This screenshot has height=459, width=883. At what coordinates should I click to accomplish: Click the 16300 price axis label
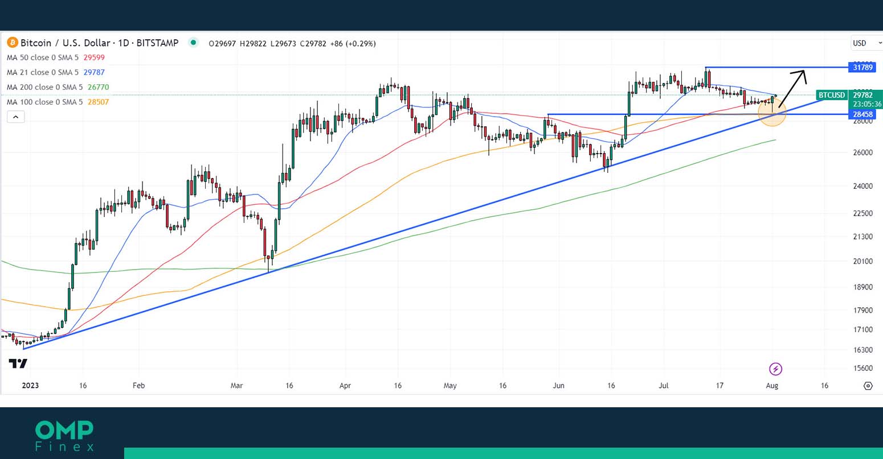point(862,350)
